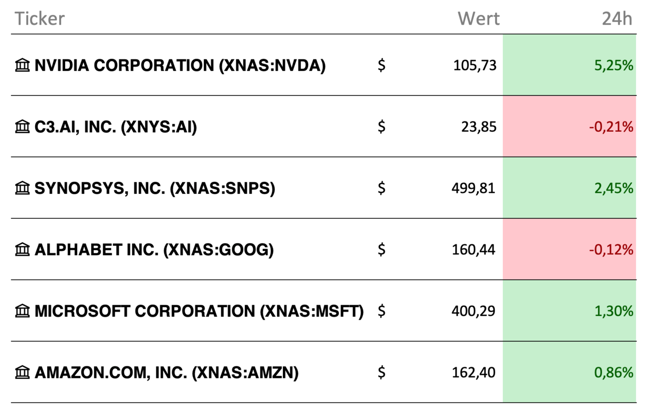Click the Synopsys stock bank icon

click(23, 189)
